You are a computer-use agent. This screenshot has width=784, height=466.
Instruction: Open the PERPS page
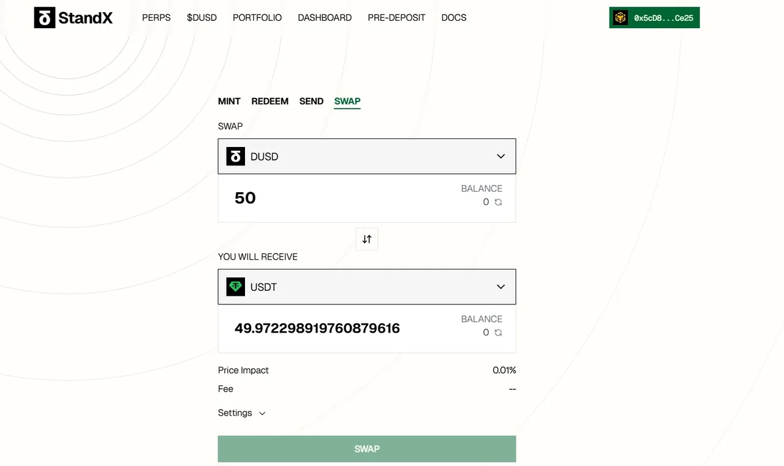[156, 18]
